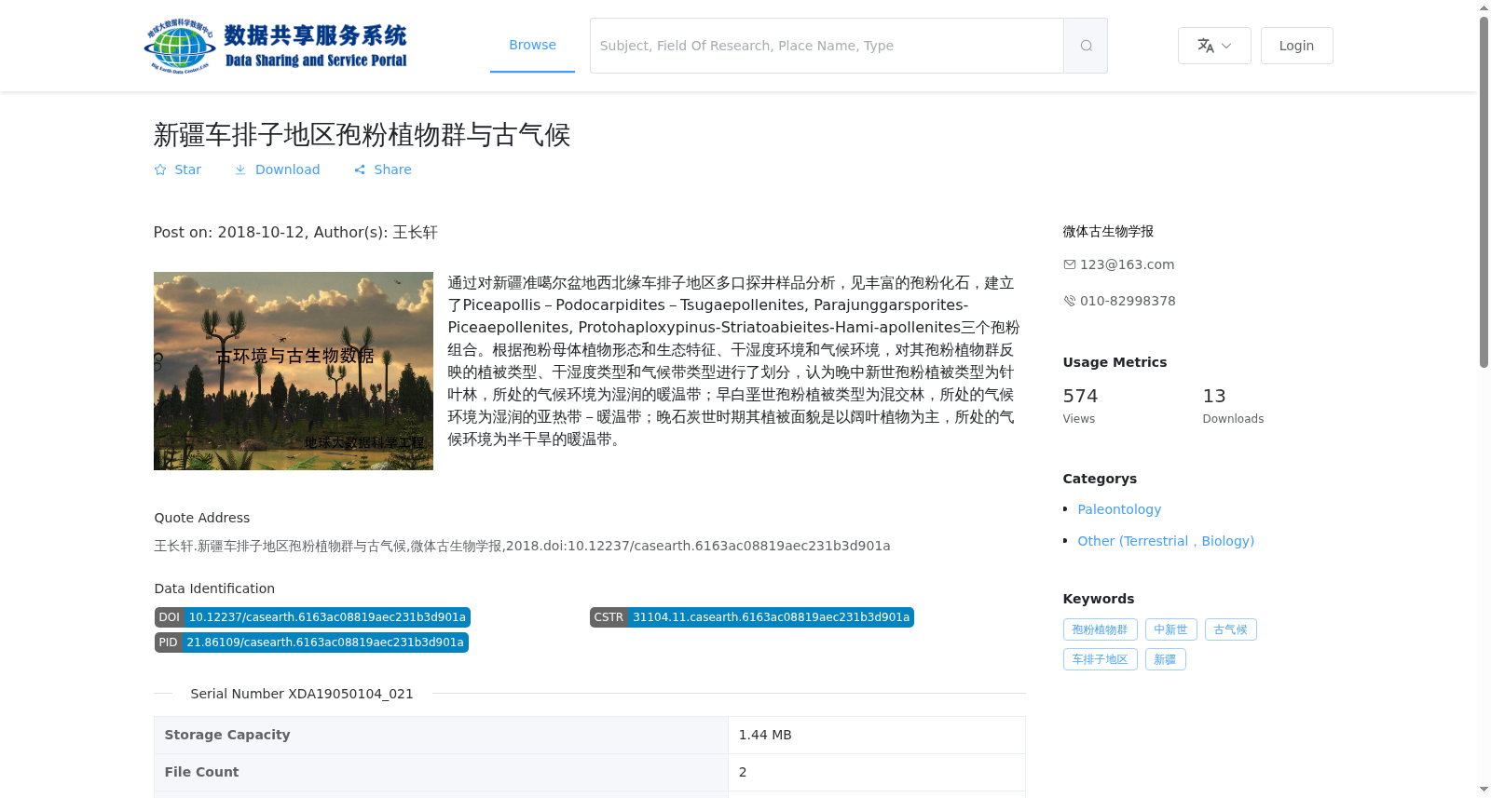Viewport: 1491px width, 798px height.
Task: Click the DOI identifier badge
Action: click(x=312, y=617)
